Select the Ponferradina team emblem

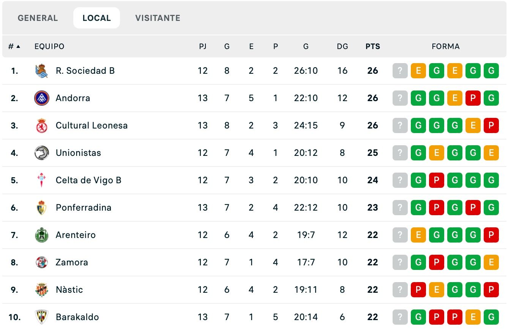42,208
